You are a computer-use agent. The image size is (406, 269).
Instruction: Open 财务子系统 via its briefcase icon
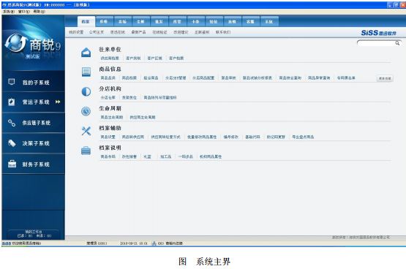[x=12, y=164]
